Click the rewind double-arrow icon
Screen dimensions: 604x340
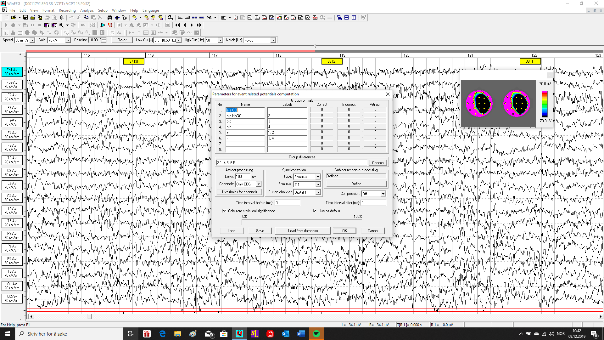pyautogui.click(x=177, y=25)
